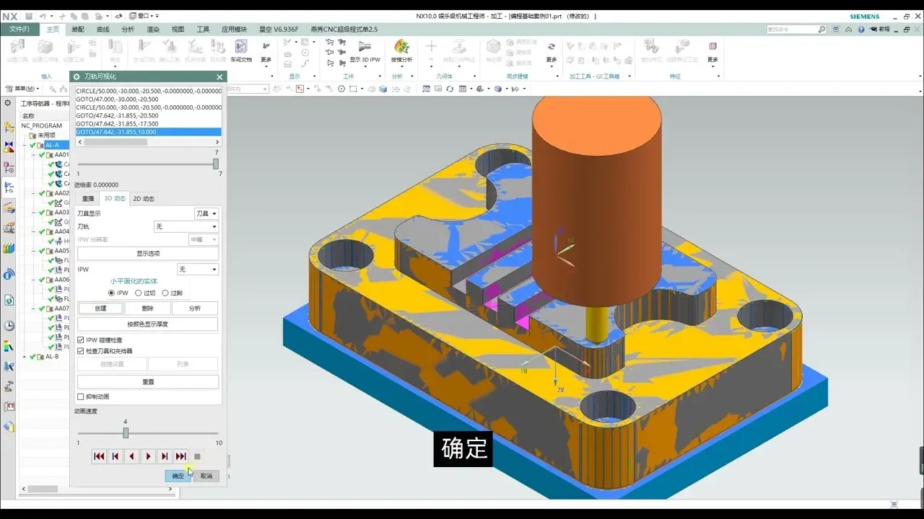924x519 pixels.
Task: Open the help question mark icon
Action: tap(860, 30)
